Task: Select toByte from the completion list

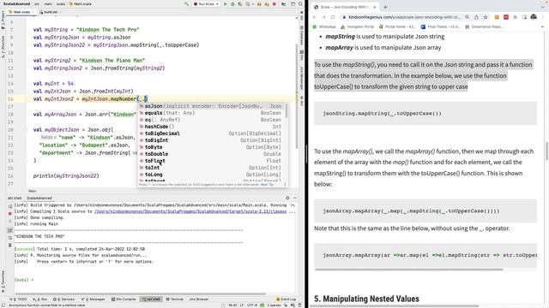Action: (x=211, y=147)
